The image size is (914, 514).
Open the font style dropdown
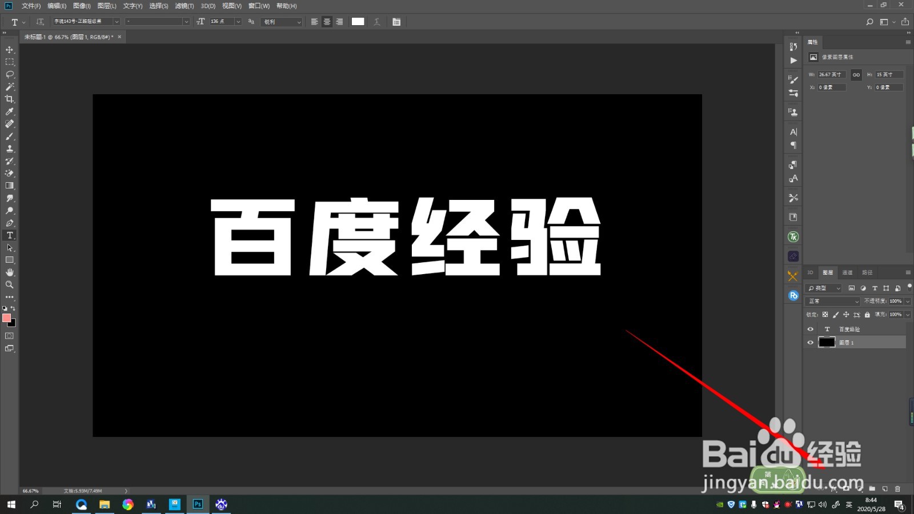tap(186, 22)
